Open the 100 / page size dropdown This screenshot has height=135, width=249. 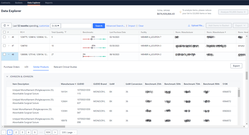click(x=69, y=132)
